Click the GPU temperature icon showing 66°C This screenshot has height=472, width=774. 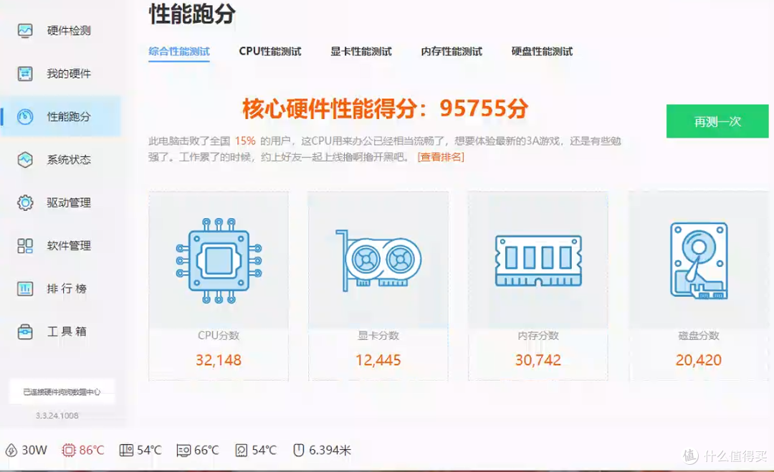(x=183, y=450)
